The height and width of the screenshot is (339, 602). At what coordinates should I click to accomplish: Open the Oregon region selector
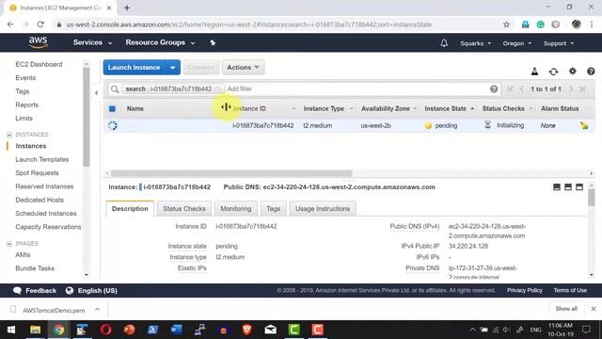tap(517, 43)
